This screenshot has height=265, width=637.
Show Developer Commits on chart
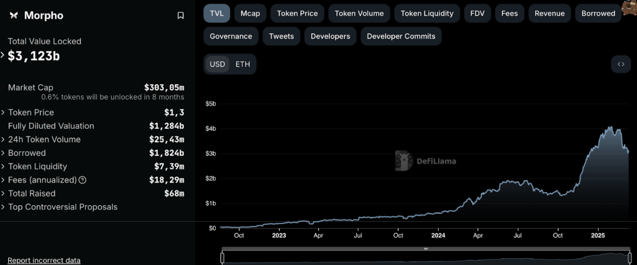[401, 36]
